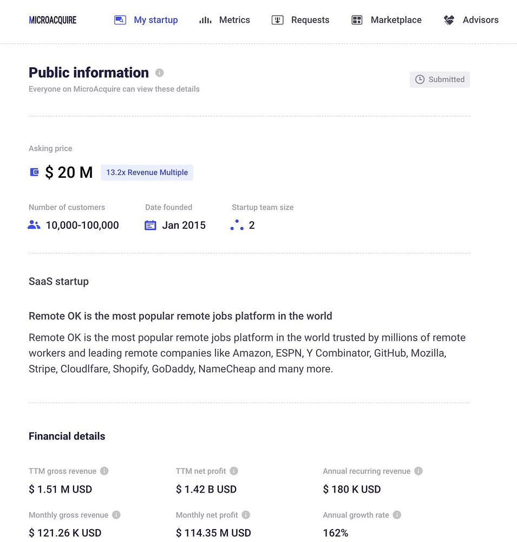Click the startup team size dots icon
The image size is (517, 542).
click(237, 225)
